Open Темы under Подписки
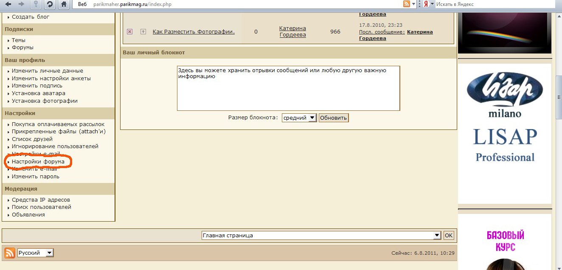This screenshot has width=562, height=270. pos(19,40)
